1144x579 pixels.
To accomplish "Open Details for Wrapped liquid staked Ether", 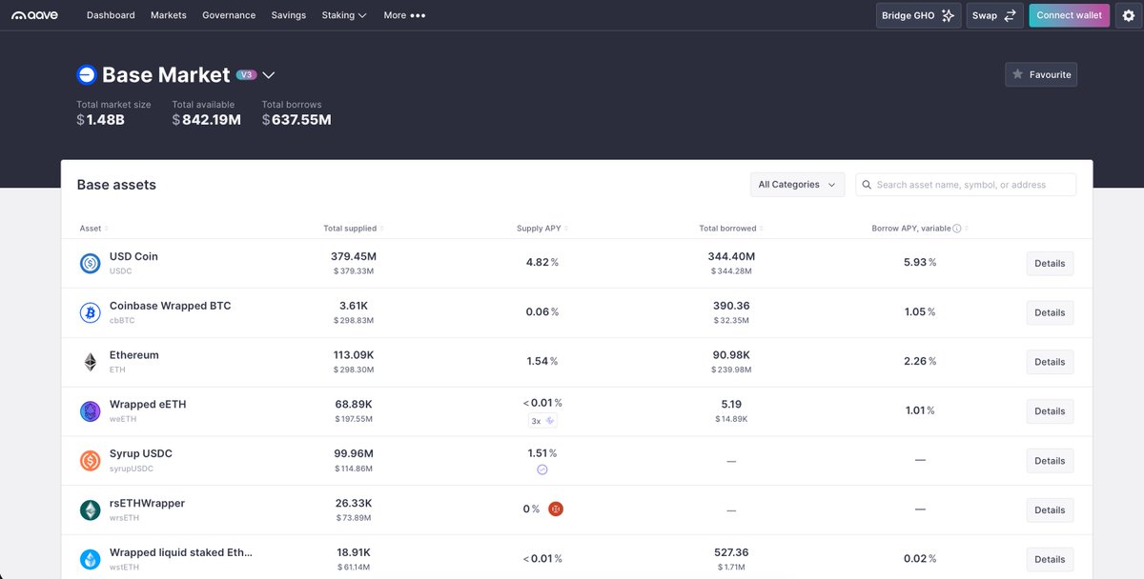I will point(1050,560).
